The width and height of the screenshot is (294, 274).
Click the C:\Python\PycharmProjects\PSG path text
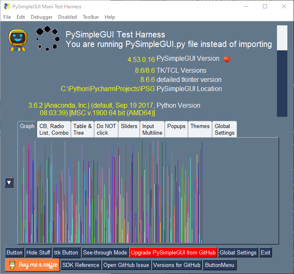click(x=108, y=89)
